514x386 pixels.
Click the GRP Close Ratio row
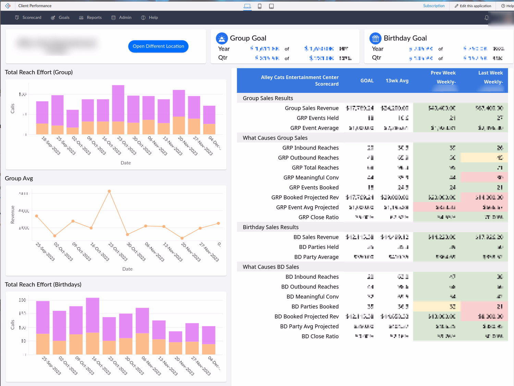coord(319,217)
